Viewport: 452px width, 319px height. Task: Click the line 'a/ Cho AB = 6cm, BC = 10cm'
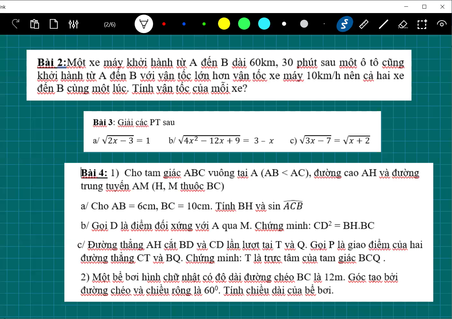[146, 206]
